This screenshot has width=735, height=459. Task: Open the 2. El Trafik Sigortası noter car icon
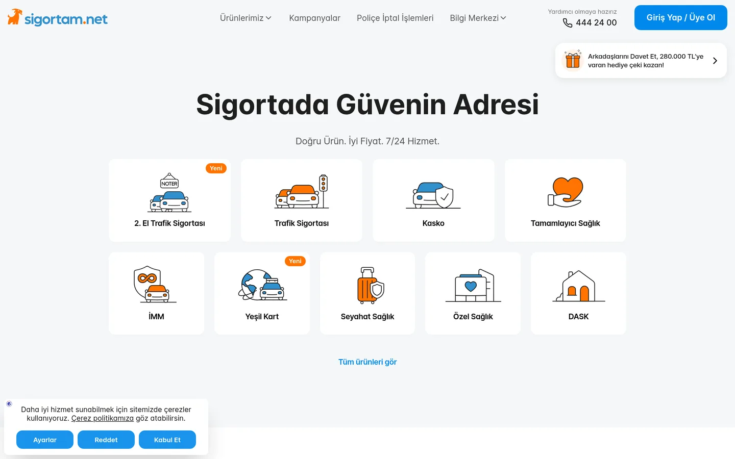169,192
